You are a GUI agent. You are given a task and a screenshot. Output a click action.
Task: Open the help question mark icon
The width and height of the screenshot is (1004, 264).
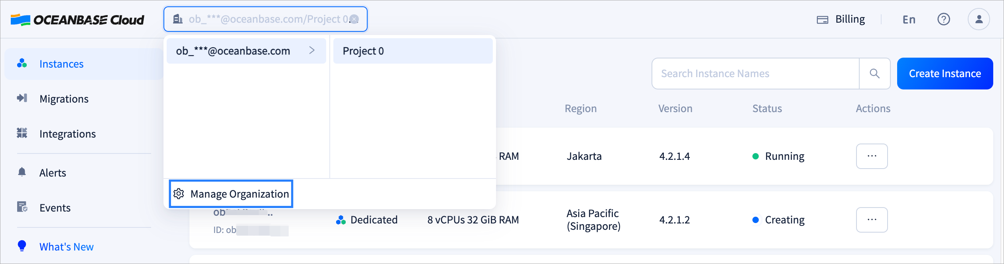click(x=943, y=19)
